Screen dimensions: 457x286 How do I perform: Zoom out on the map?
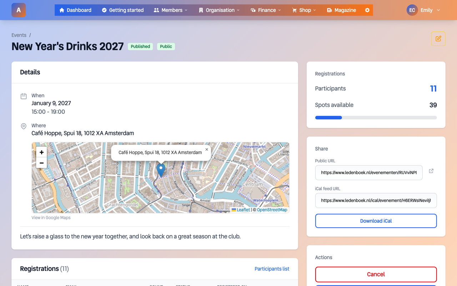click(42, 163)
